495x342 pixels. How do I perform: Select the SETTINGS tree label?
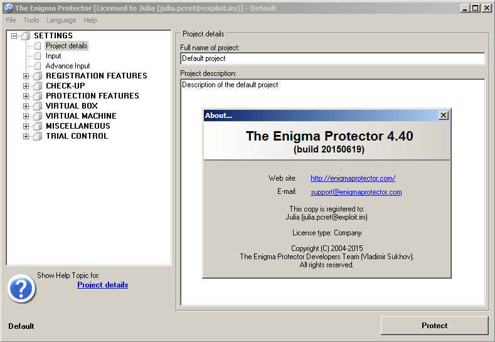pos(53,36)
